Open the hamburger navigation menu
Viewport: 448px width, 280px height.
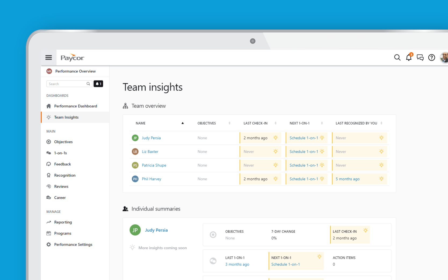coord(49,57)
